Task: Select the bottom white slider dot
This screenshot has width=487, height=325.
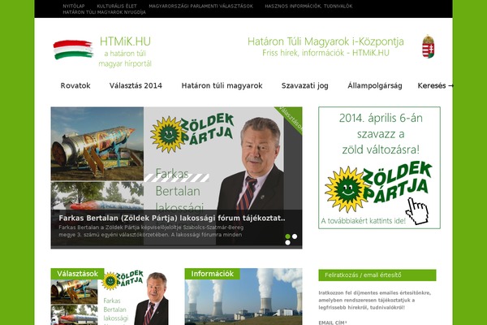Action: [287, 243]
